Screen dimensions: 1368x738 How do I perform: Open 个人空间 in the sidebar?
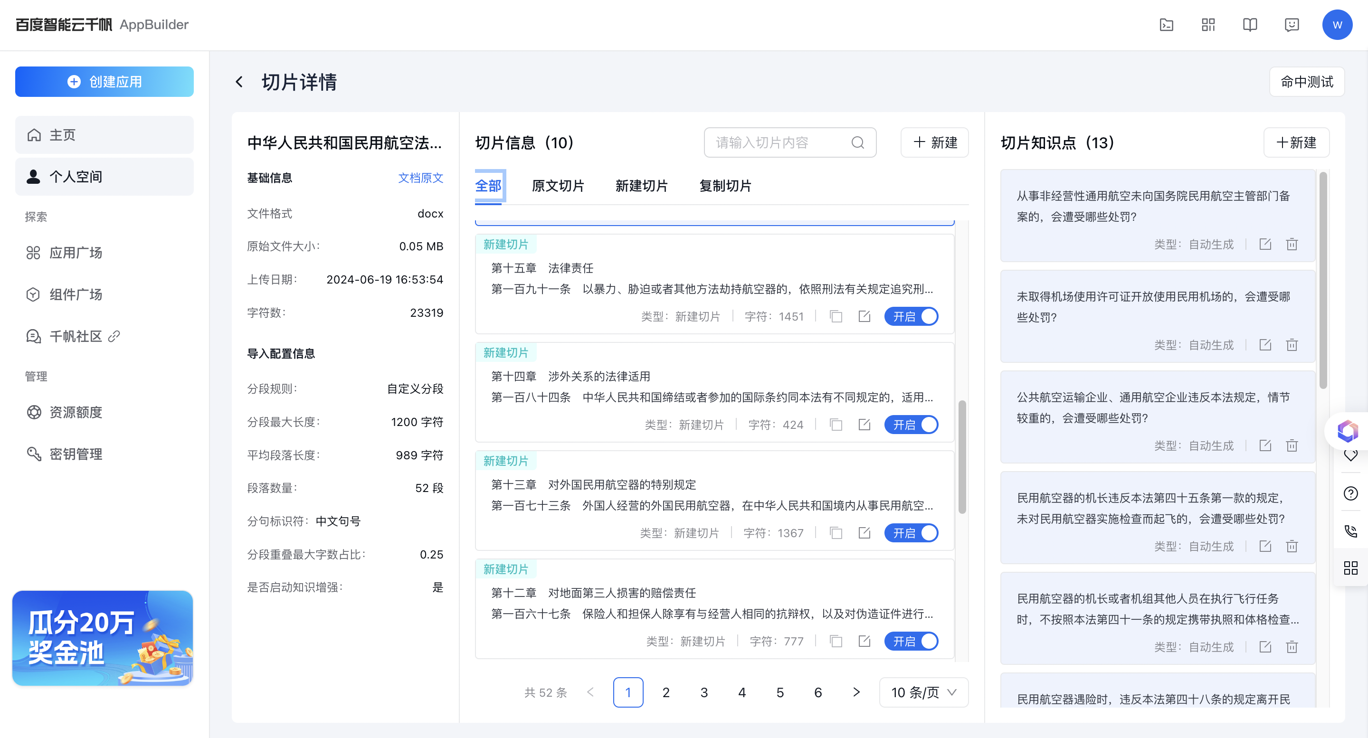point(104,177)
